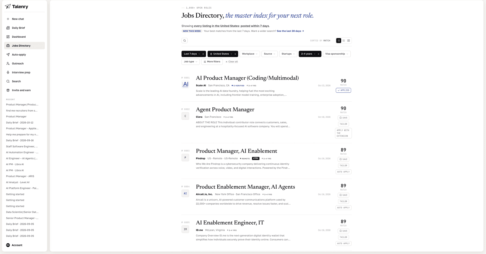486x254 pixels.
Task: Open the Job type dropdown
Action: click(x=191, y=62)
